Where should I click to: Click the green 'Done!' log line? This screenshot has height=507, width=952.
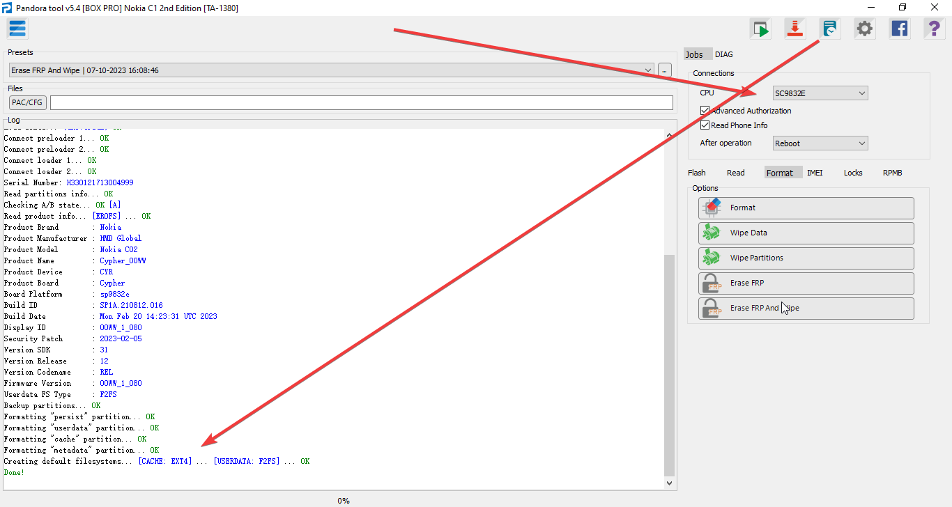[x=14, y=472]
